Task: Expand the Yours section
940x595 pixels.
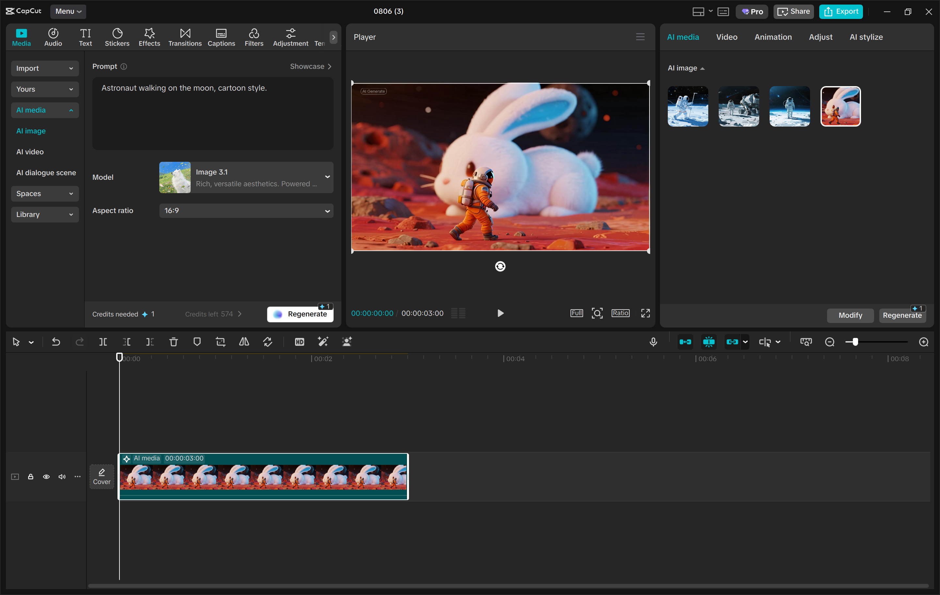Action: [x=45, y=89]
